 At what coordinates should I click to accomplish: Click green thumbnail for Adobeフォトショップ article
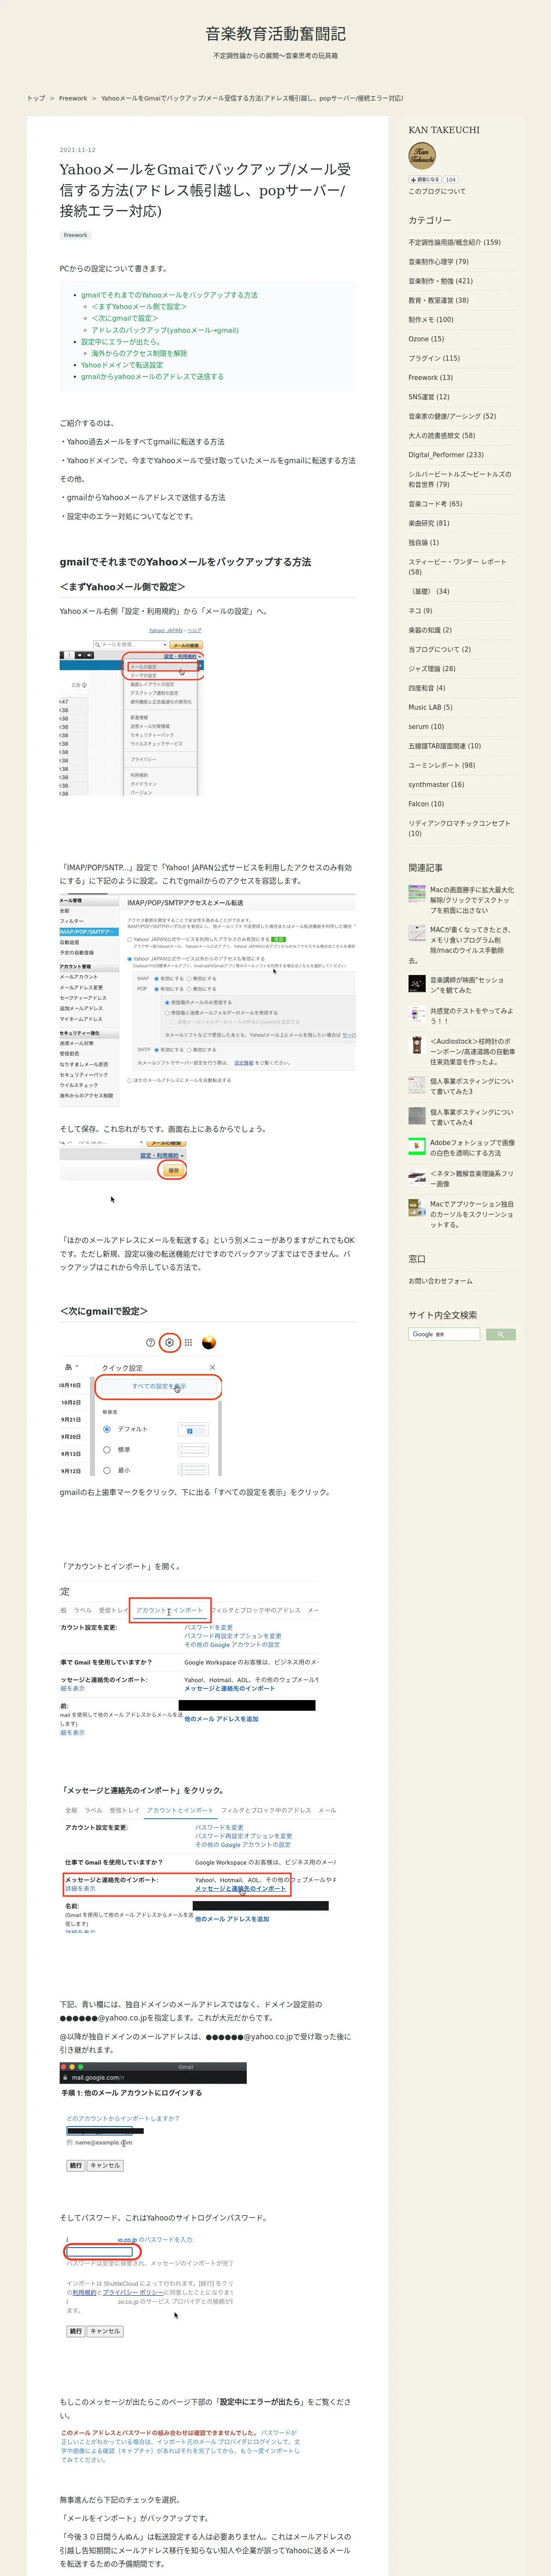[417, 1146]
